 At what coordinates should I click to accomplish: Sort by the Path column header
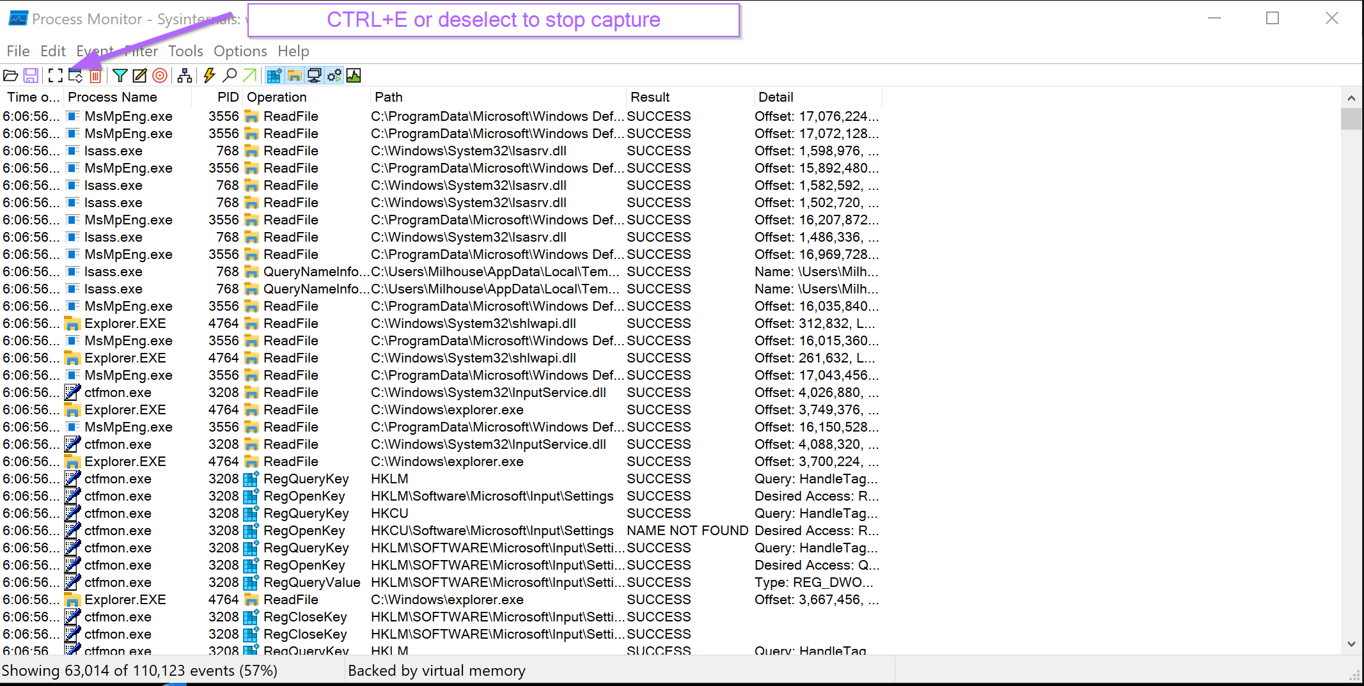(x=499, y=97)
